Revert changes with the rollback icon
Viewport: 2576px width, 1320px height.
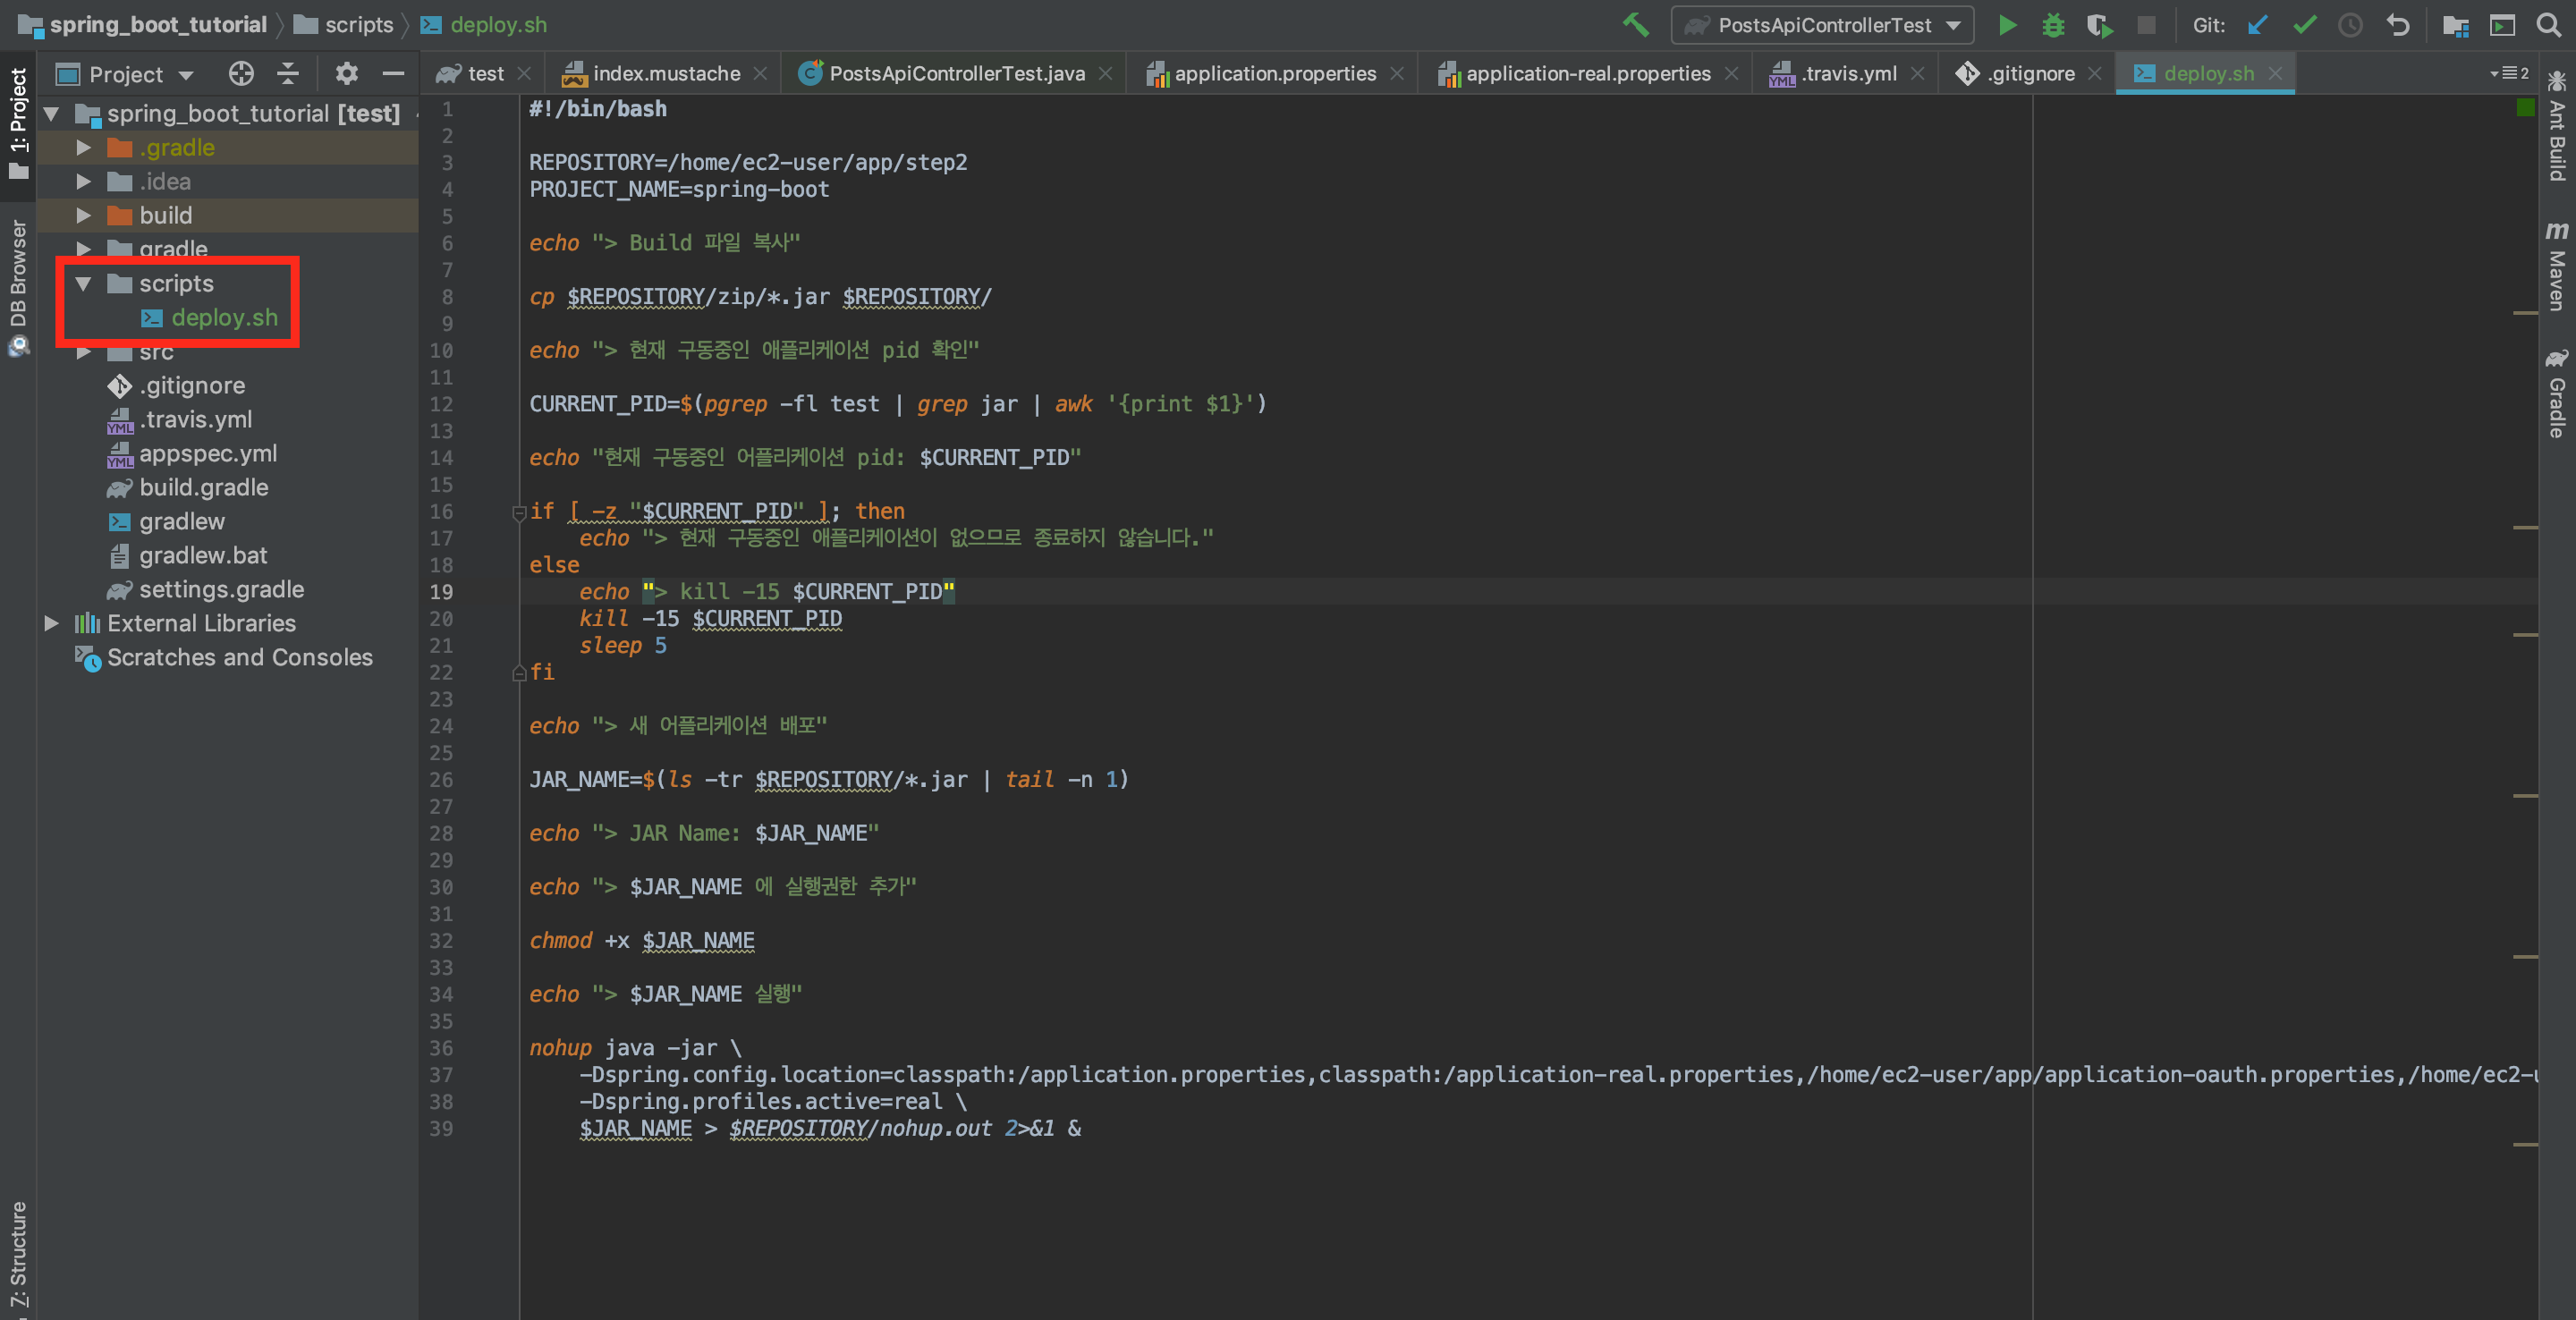(x=2398, y=25)
